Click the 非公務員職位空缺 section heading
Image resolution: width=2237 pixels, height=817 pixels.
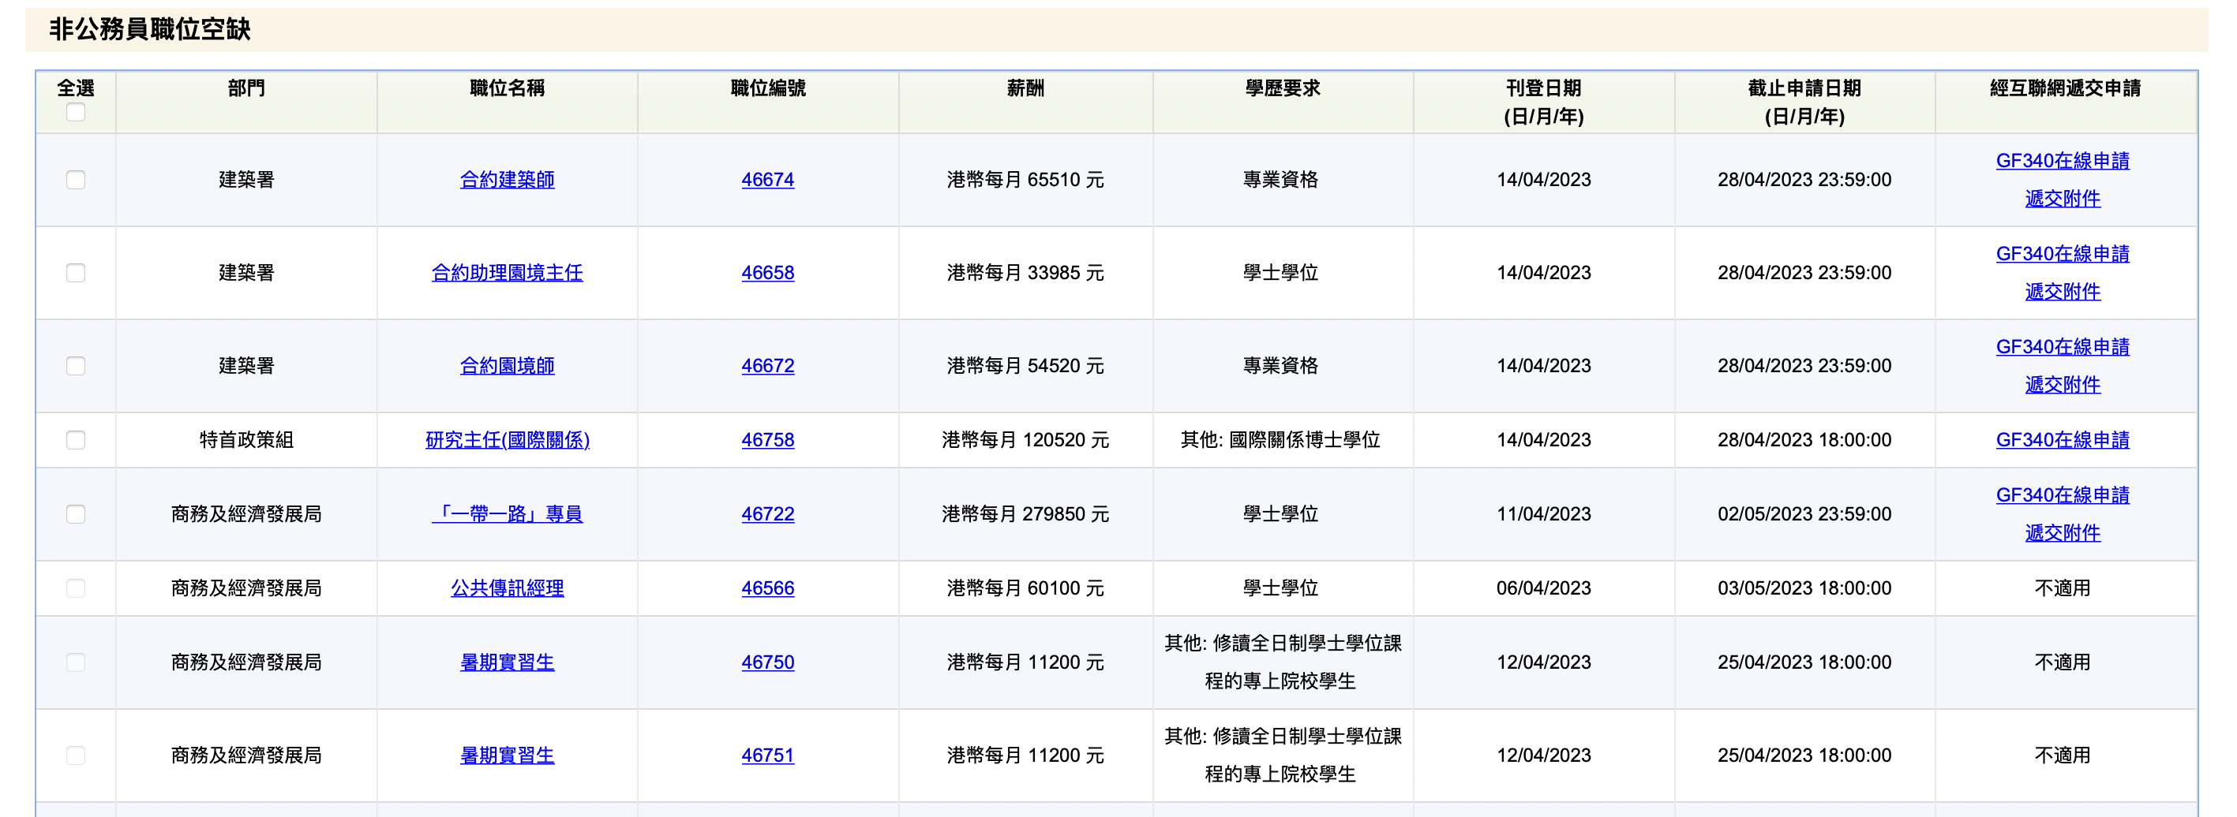(x=149, y=29)
